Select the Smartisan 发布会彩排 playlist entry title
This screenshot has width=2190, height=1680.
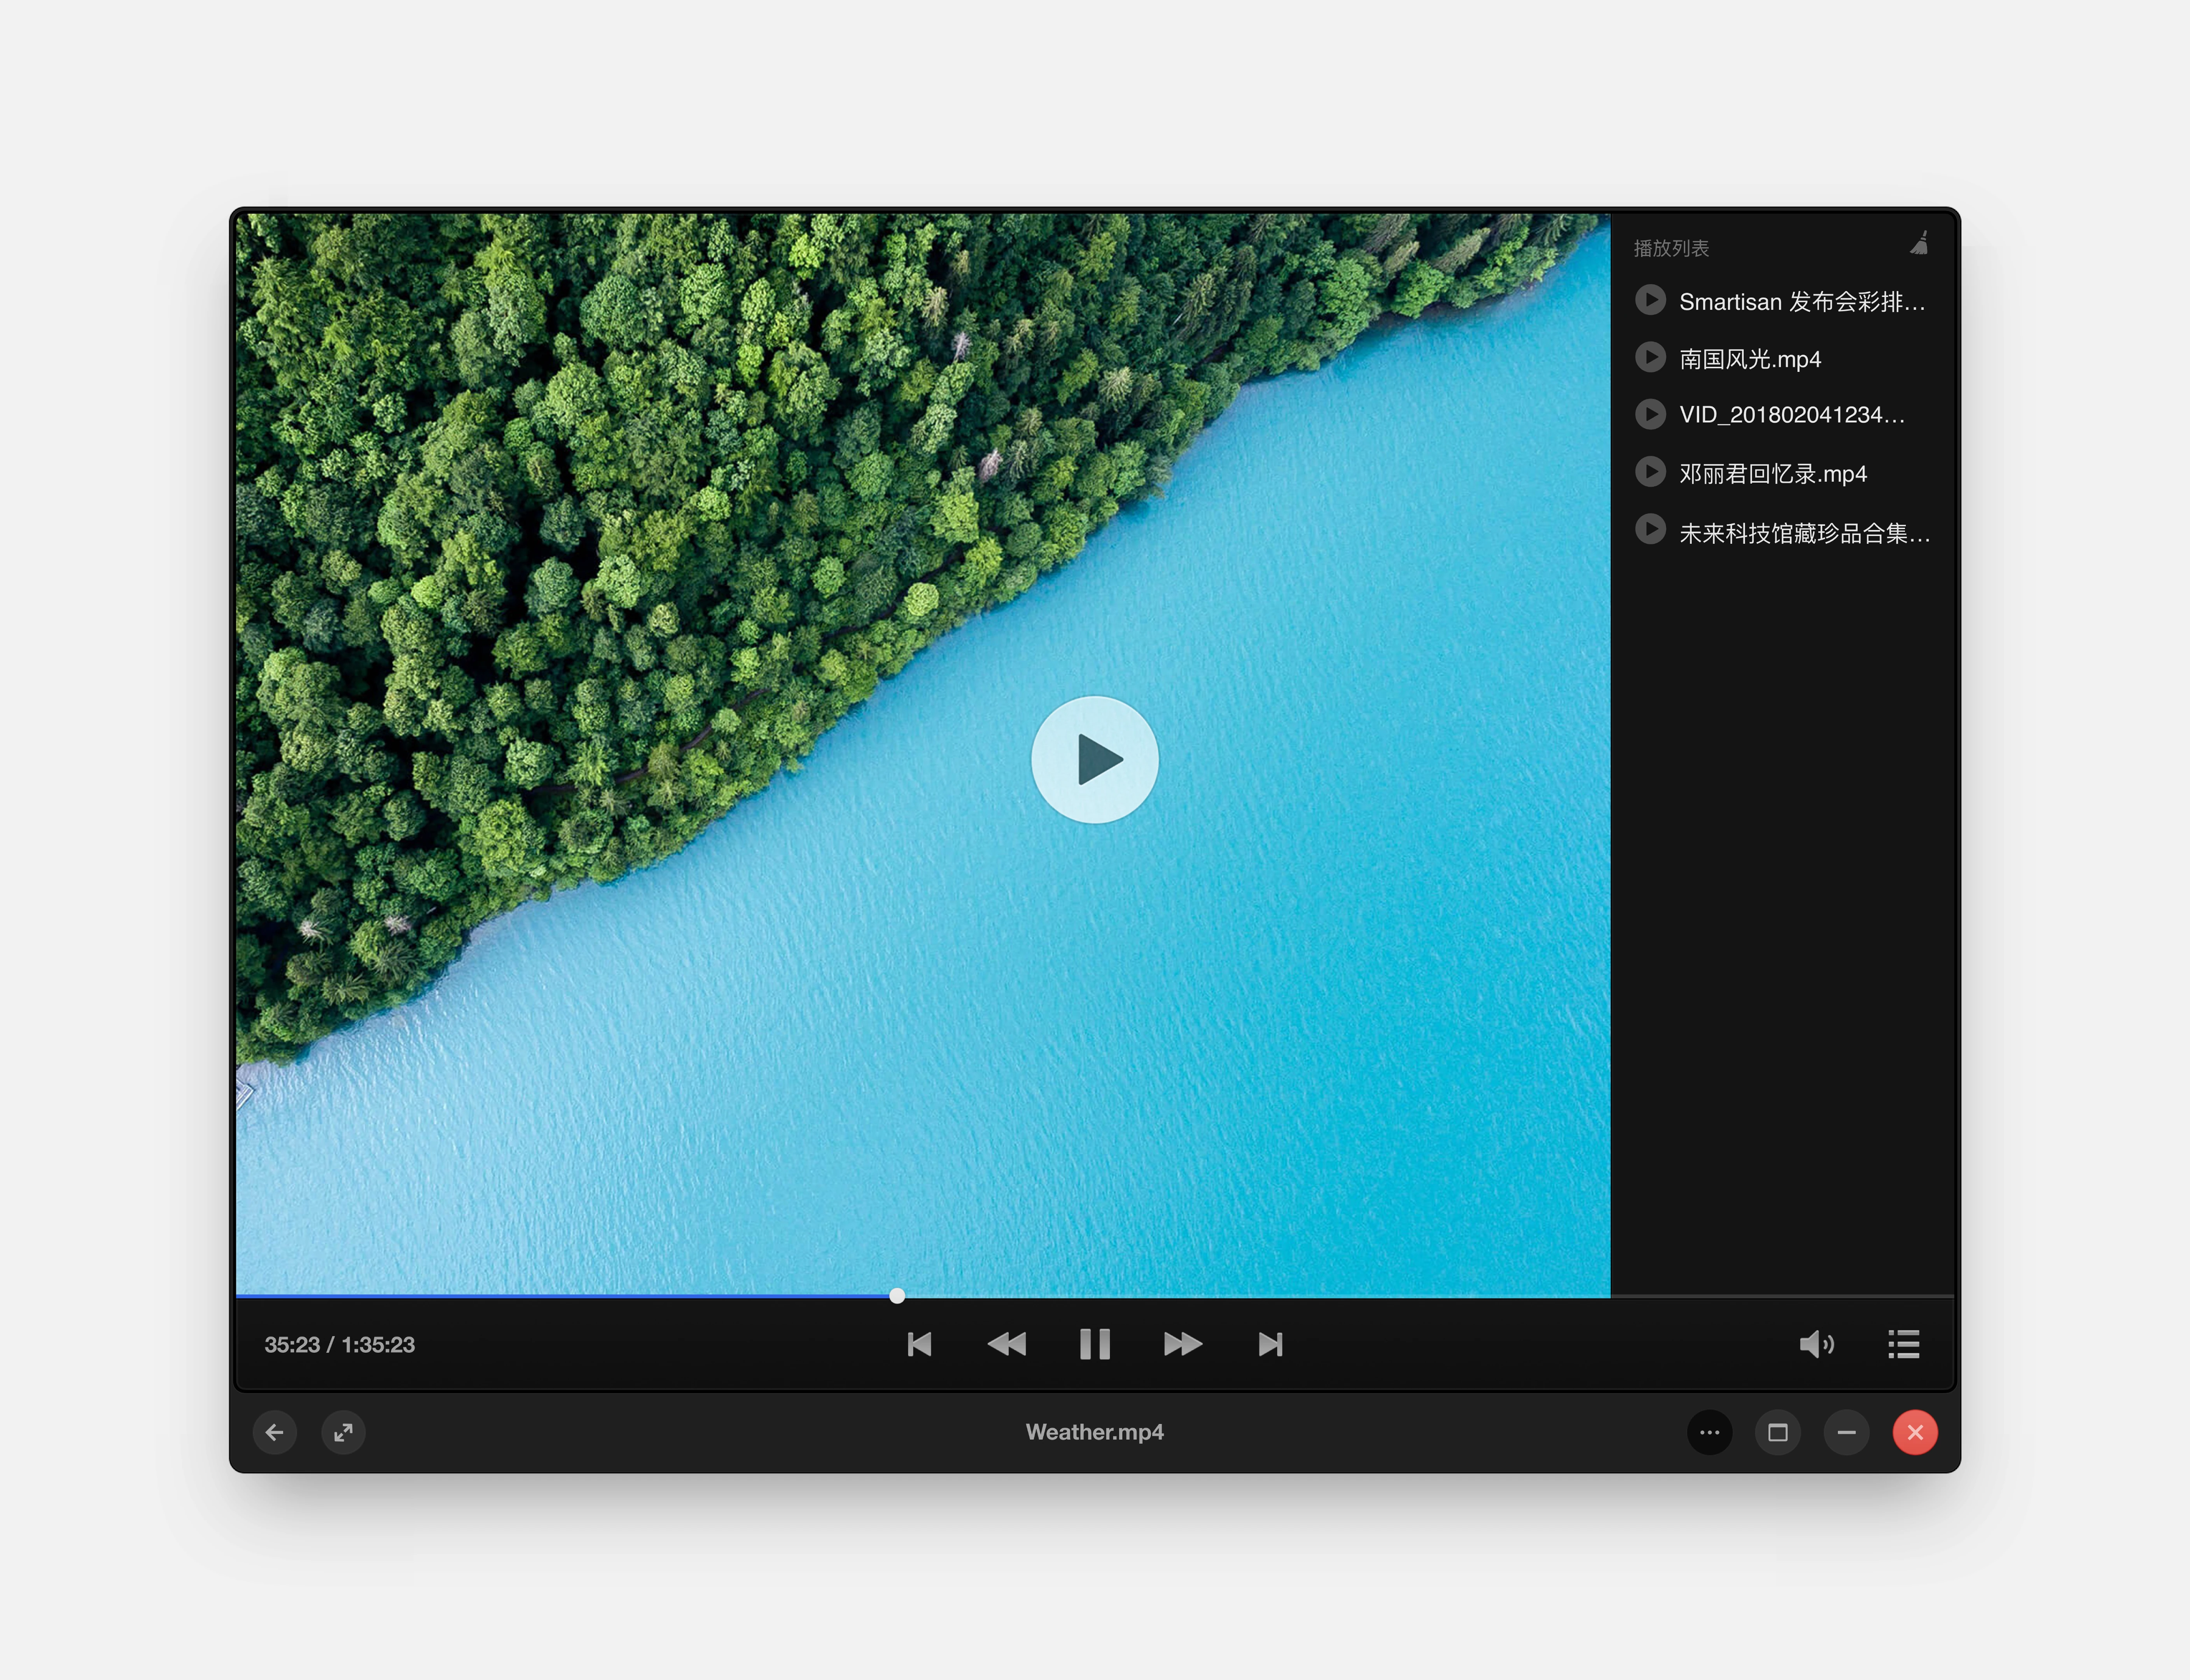[x=1802, y=302]
